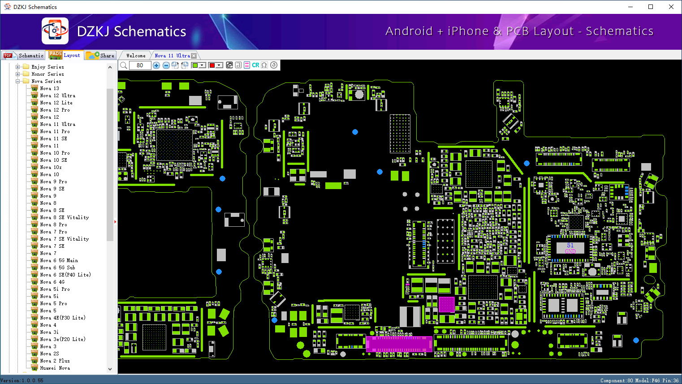Open the Welcome document tab
The width and height of the screenshot is (682, 384).
[x=136, y=56]
